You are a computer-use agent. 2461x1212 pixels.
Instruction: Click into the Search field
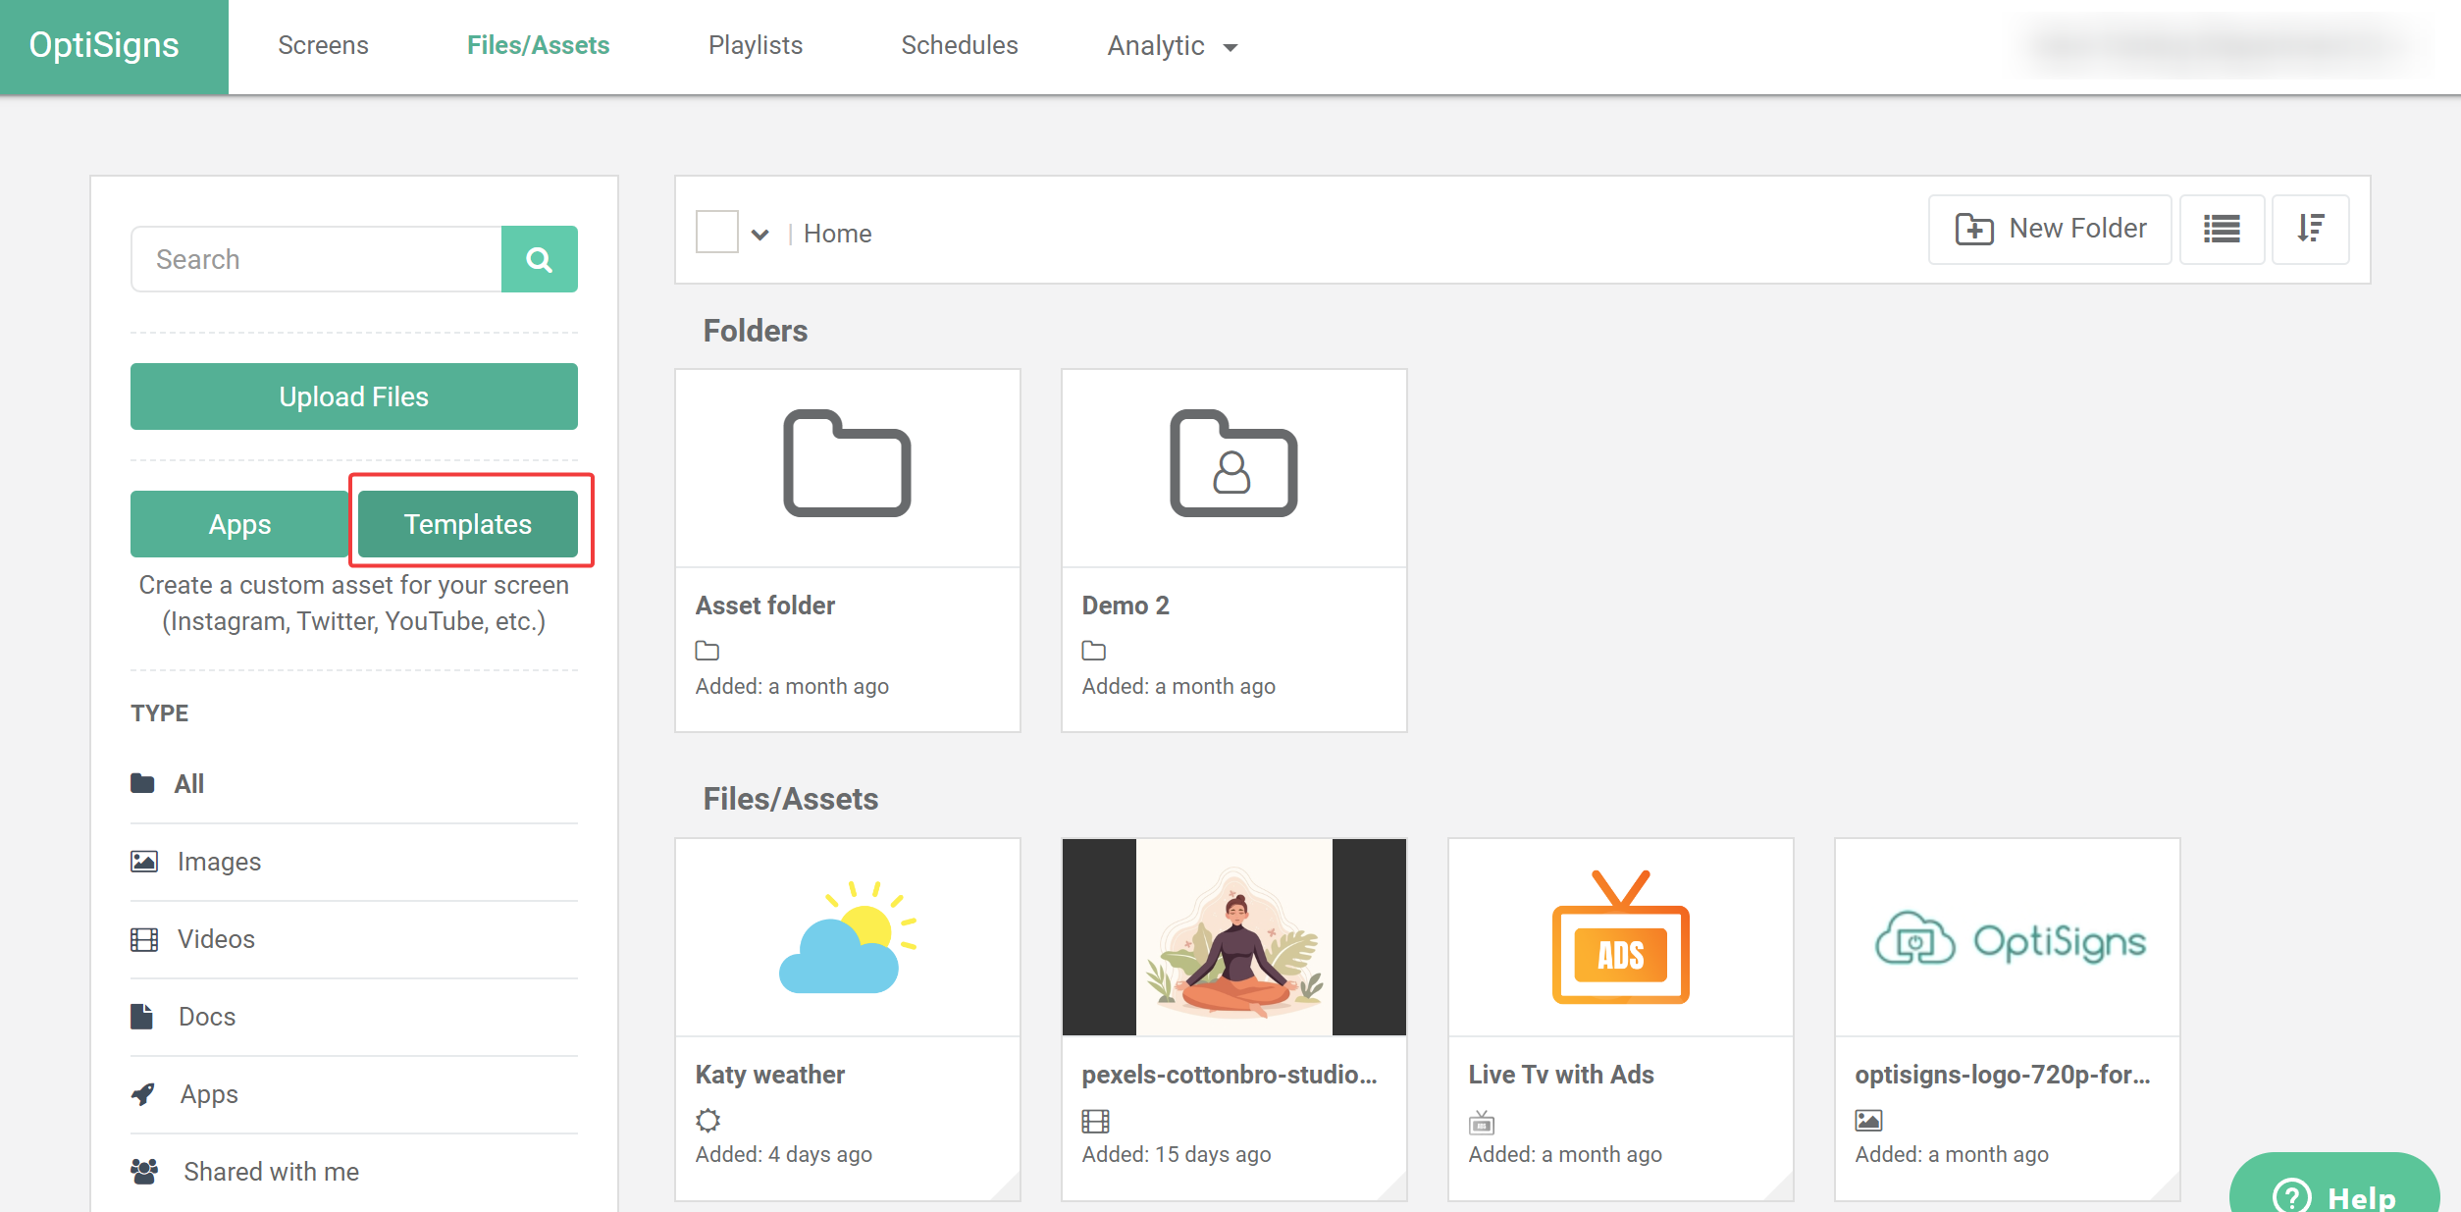(316, 259)
